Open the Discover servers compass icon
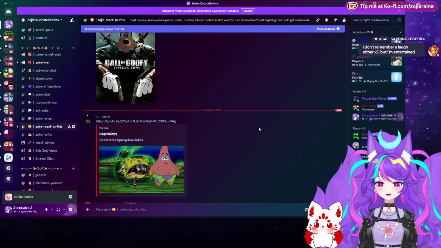Screen dimensions: 441x248 pos(9,178)
